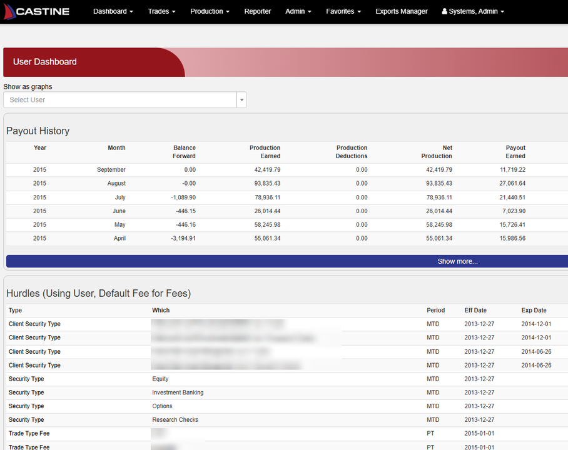Viewport: 568px width, 450px height.
Task: Select the August month cell
Action: [116, 184]
